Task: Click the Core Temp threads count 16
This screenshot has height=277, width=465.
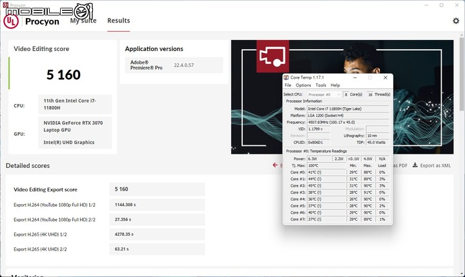Action: pyautogui.click(x=370, y=95)
